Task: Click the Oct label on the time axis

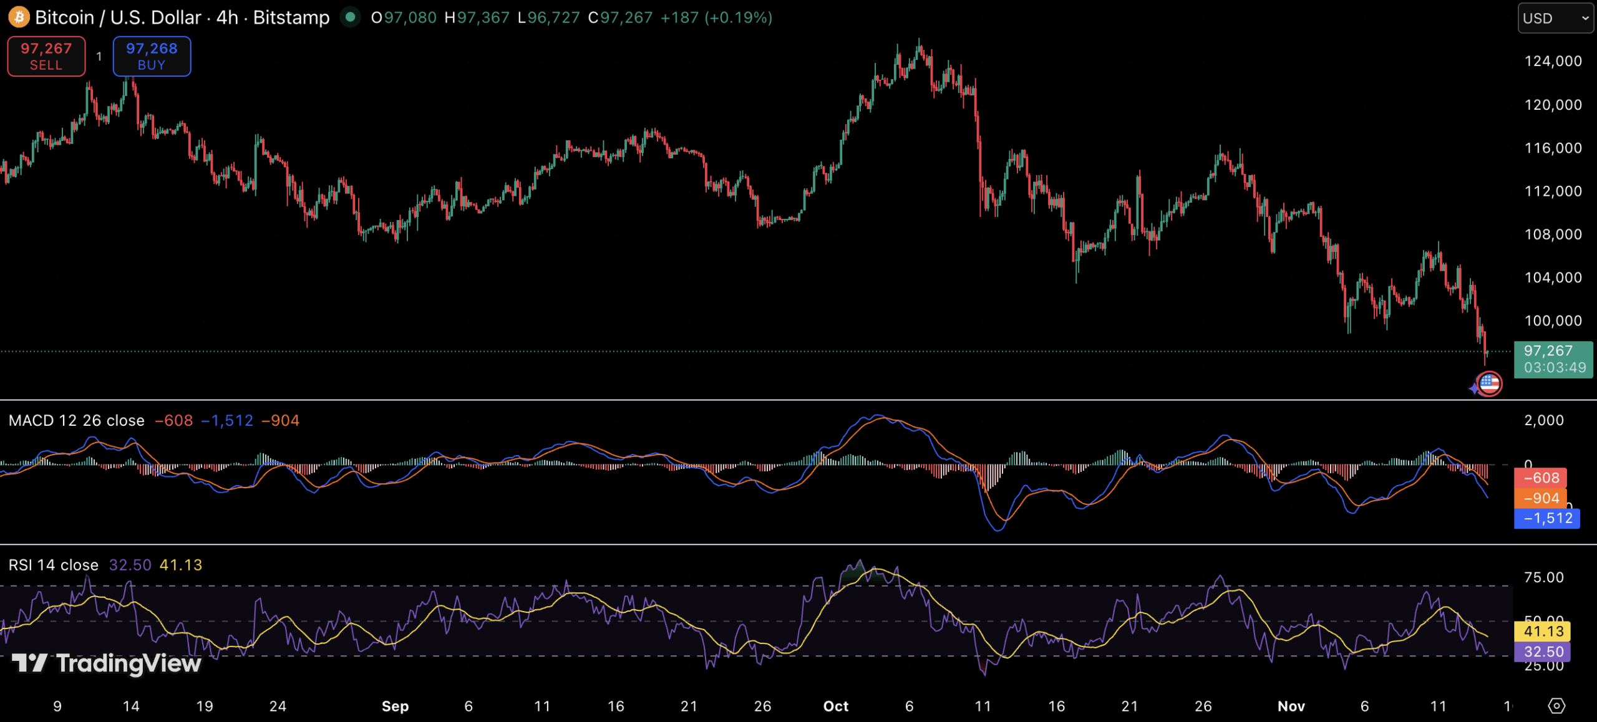Action: [835, 706]
